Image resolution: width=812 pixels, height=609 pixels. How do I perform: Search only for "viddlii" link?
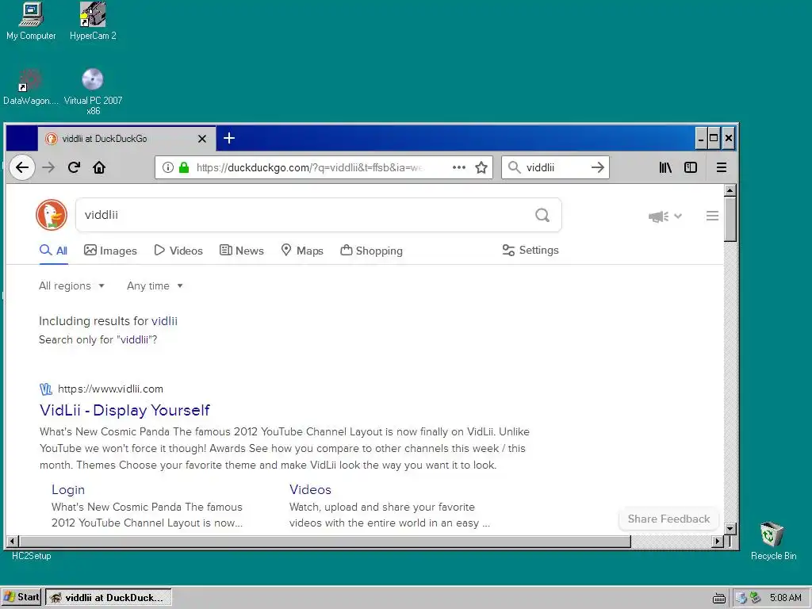[x=98, y=339]
